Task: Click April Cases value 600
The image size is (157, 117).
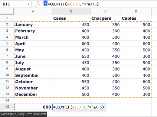Action: (71, 44)
